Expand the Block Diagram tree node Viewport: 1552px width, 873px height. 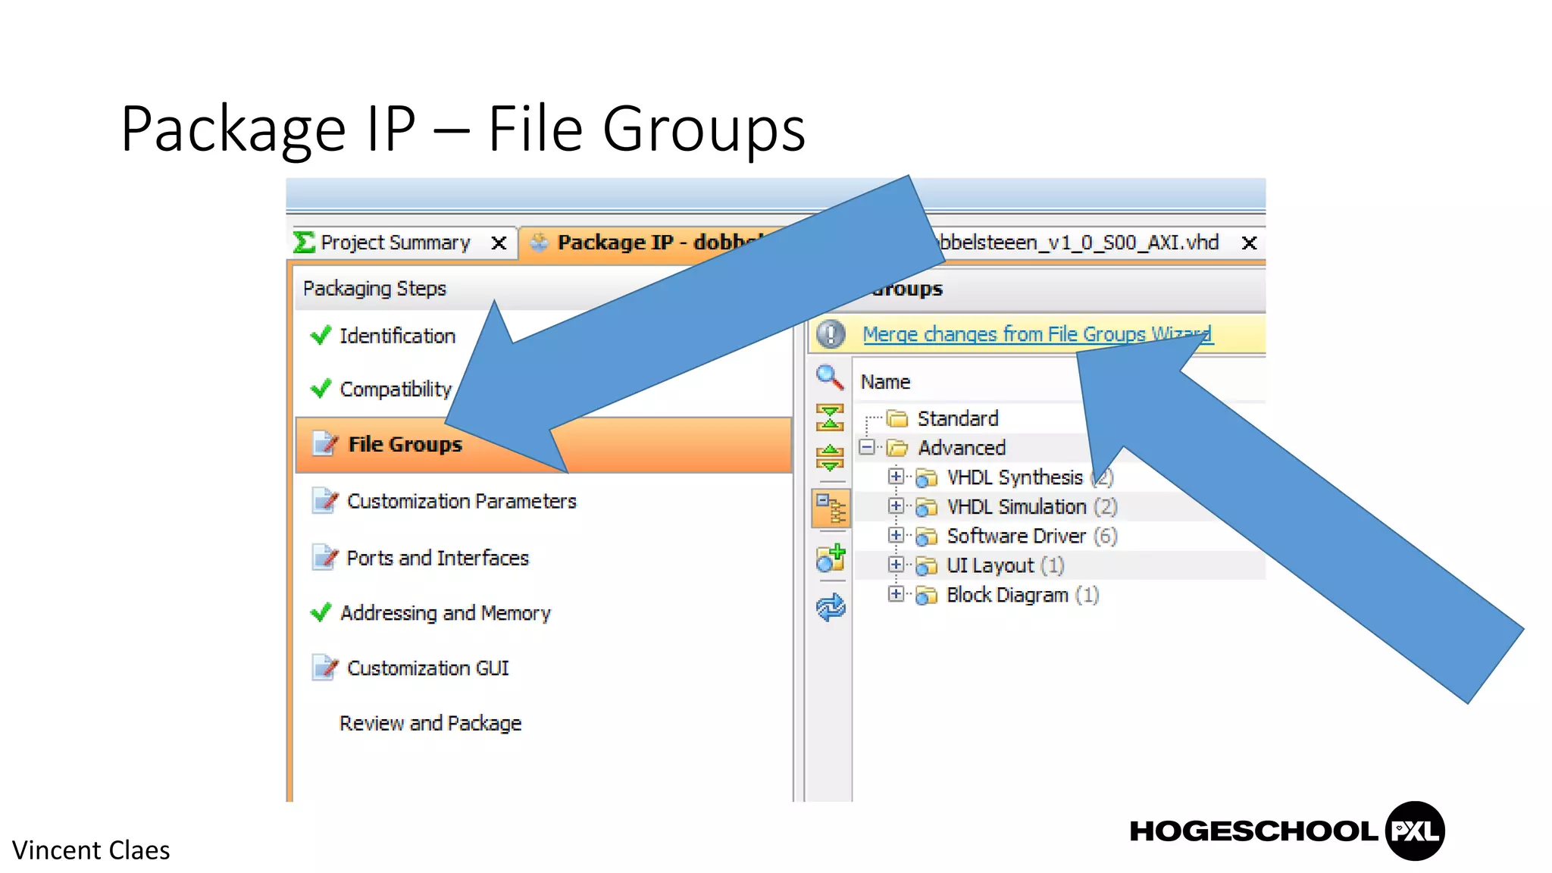[896, 594]
